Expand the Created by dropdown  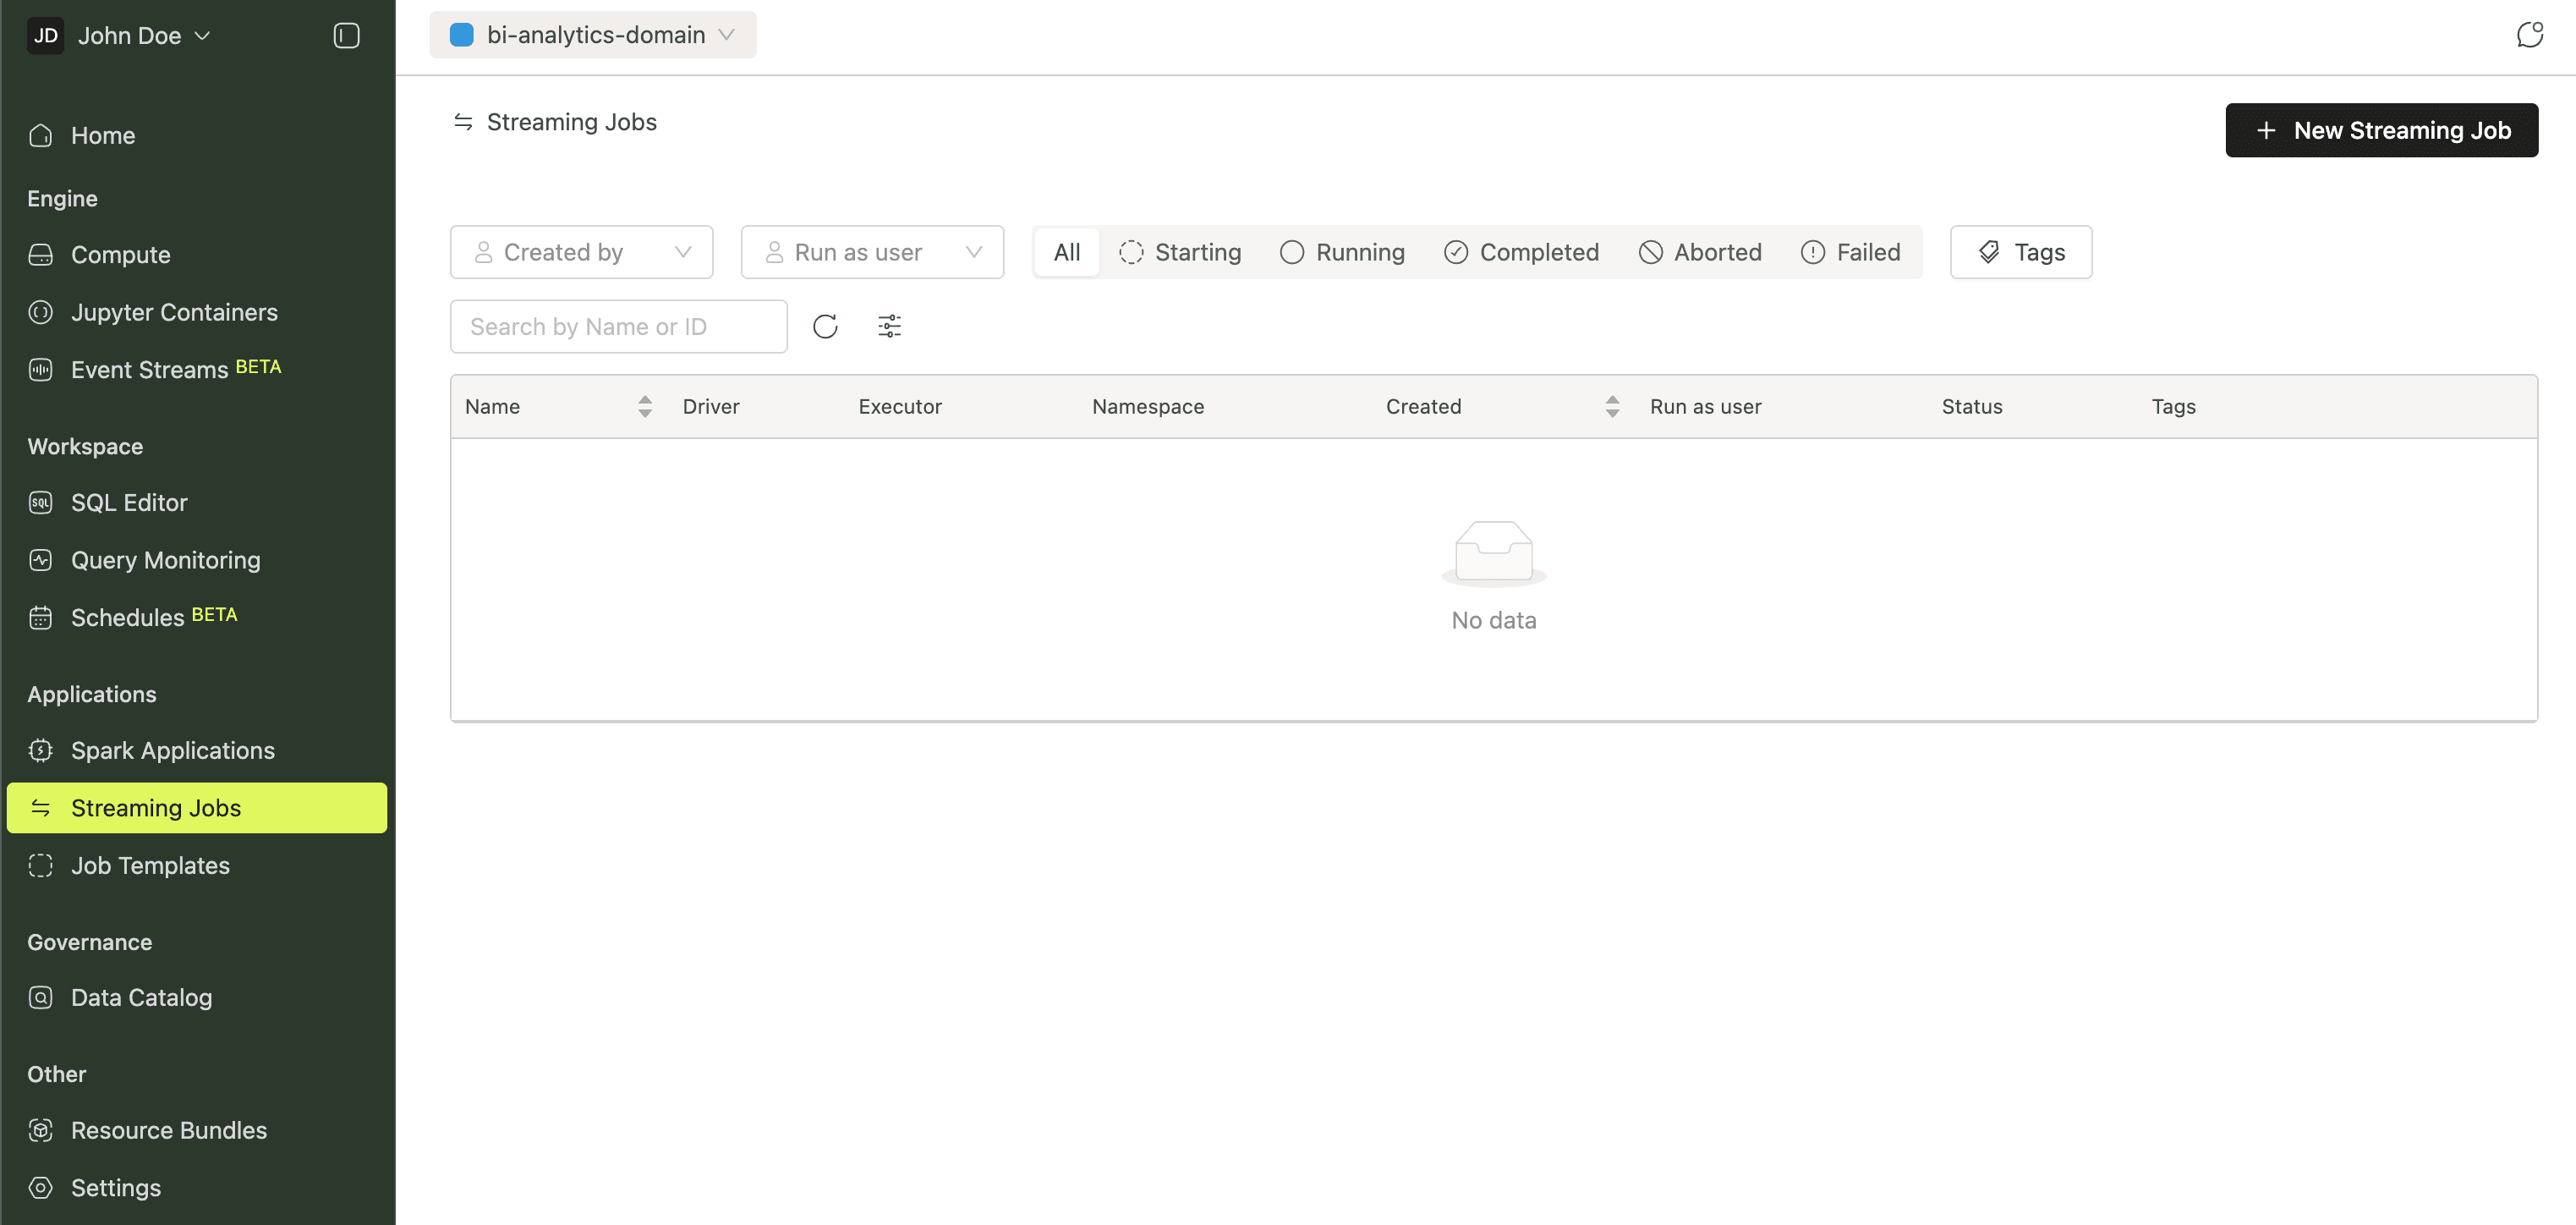[x=581, y=252]
